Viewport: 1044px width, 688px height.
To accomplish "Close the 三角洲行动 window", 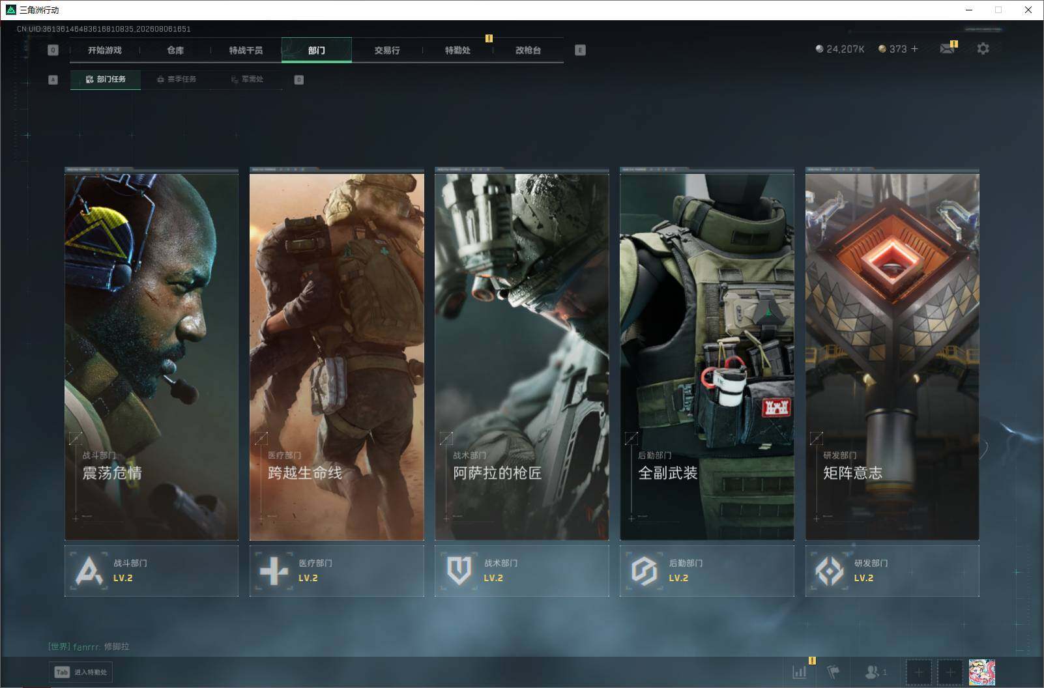I will [x=1028, y=10].
